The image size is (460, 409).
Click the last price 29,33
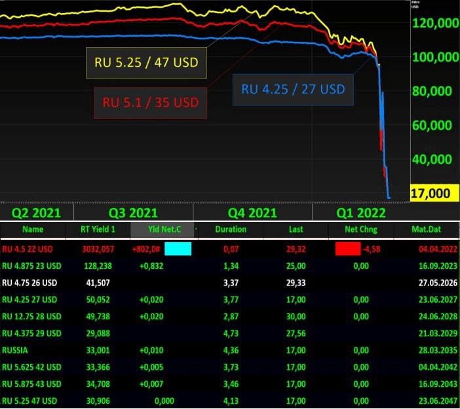(296, 283)
